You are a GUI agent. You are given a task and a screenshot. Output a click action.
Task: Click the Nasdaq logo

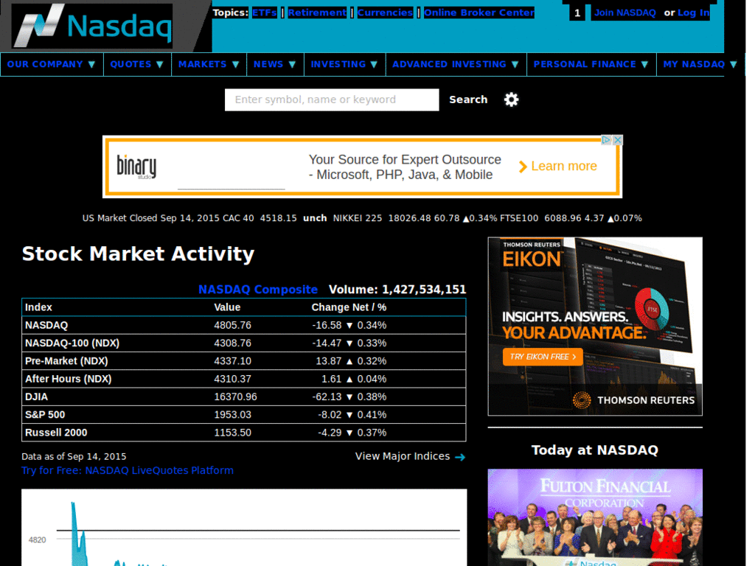[x=92, y=26]
